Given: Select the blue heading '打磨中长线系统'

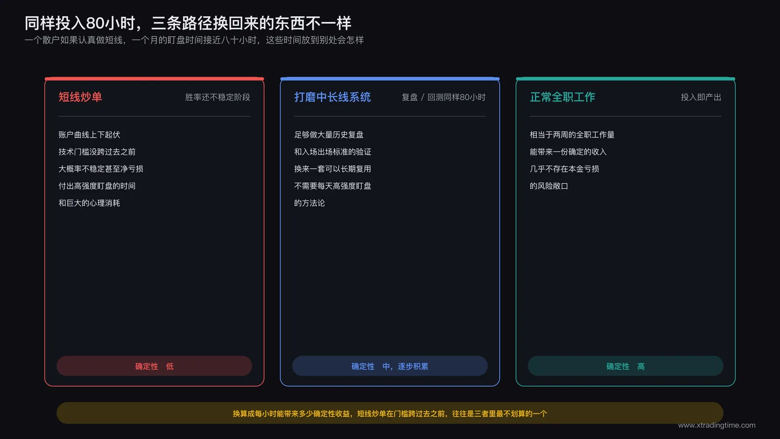Looking at the screenshot, I should click(332, 97).
